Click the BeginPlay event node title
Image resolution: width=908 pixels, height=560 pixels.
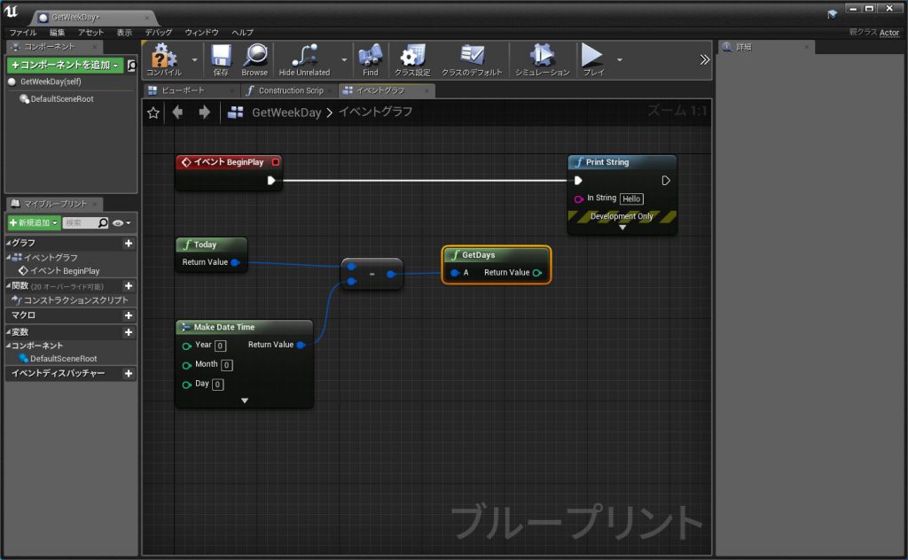point(229,162)
